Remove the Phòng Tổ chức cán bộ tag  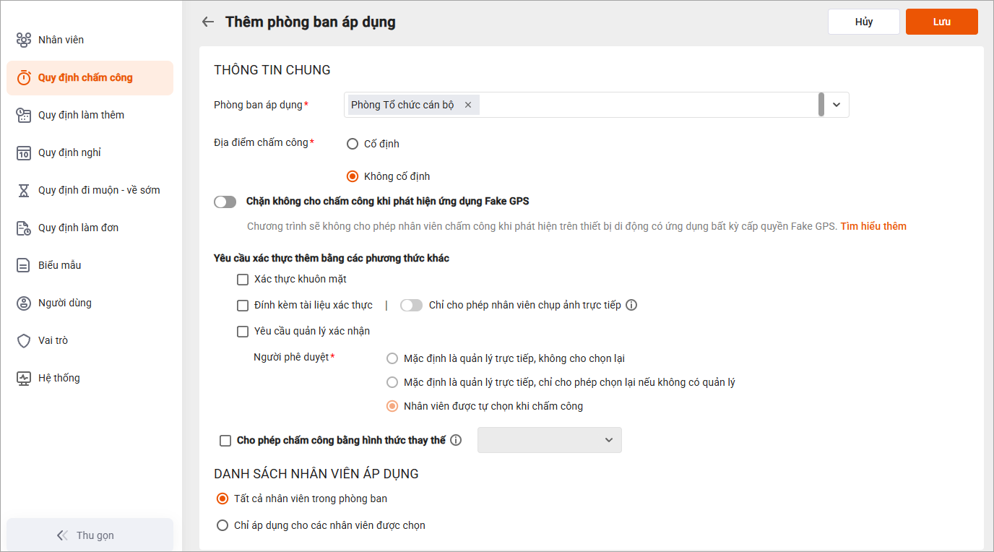click(x=467, y=105)
